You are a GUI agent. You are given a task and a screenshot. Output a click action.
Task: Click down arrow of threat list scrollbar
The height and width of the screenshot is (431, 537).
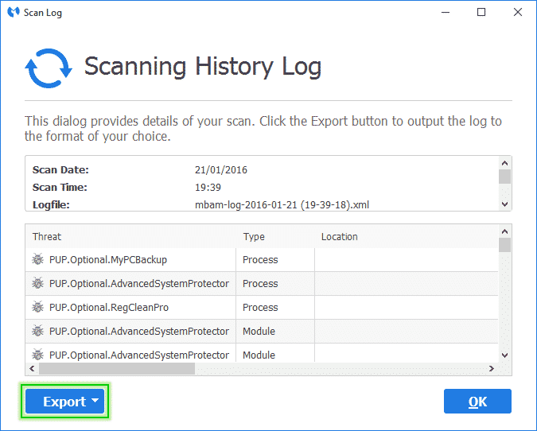pos(504,355)
